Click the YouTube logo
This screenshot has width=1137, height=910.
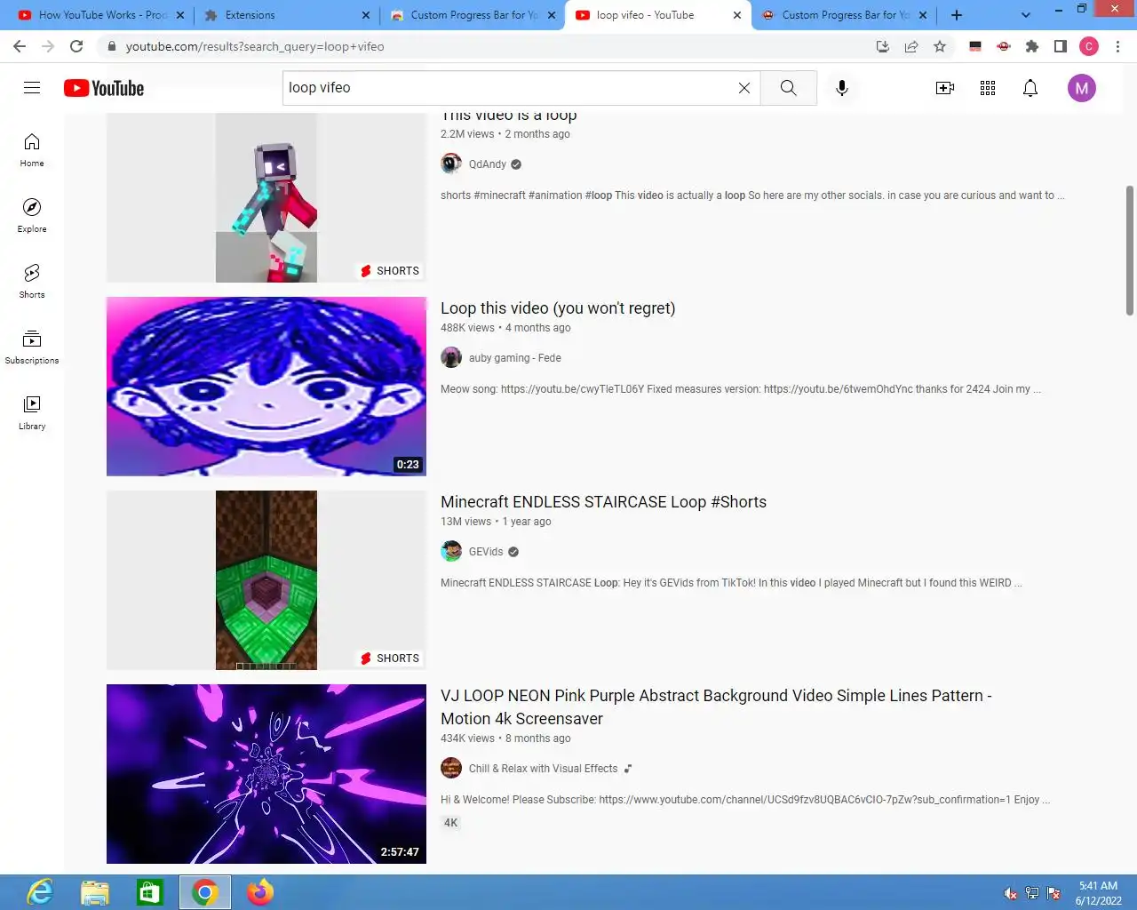click(x=104, y=88)
